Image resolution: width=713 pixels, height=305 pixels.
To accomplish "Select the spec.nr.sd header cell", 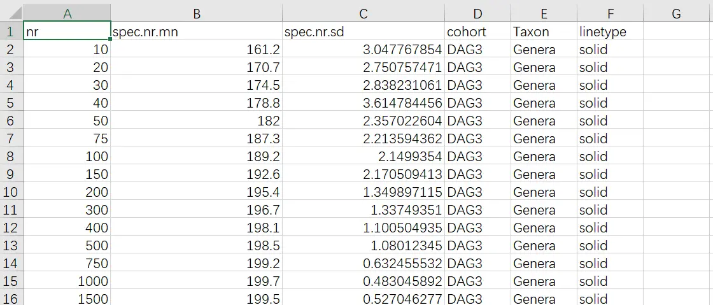I will (363, 31).
